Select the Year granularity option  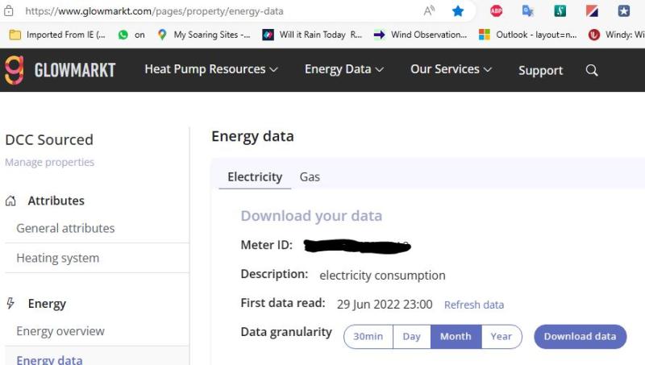pos(501,337)
